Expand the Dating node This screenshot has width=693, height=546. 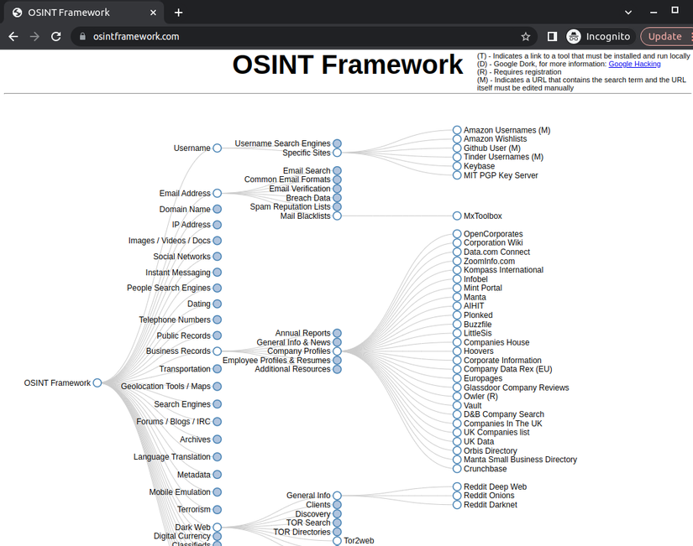(x=217, y=304)
